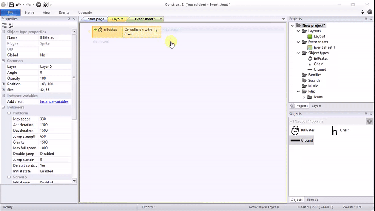Screen dimensions: 375x211
Task: Close the Event sheet 1 tab
Action: tap(161, 19)
